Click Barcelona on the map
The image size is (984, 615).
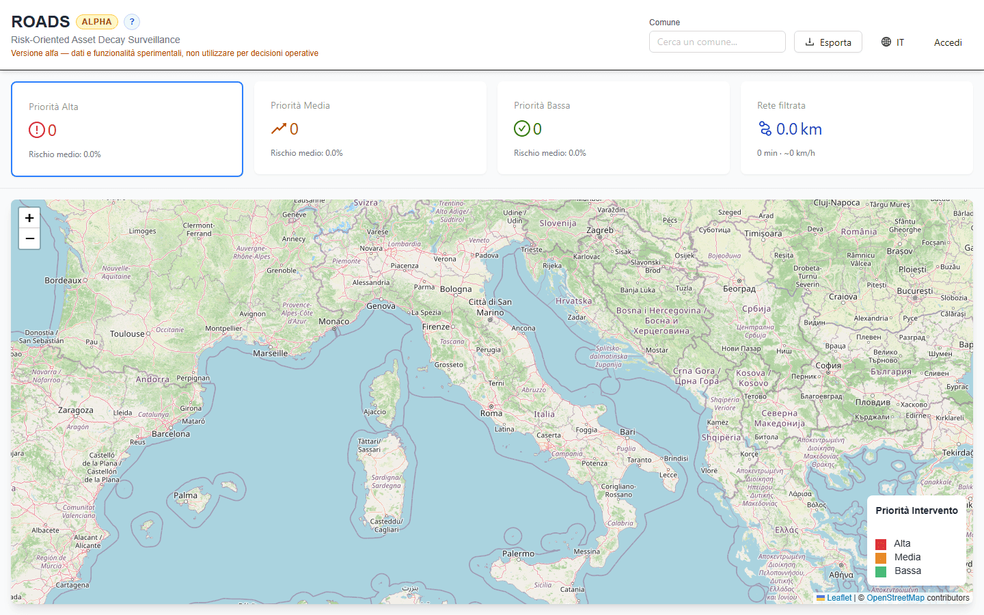click(171, 434)
